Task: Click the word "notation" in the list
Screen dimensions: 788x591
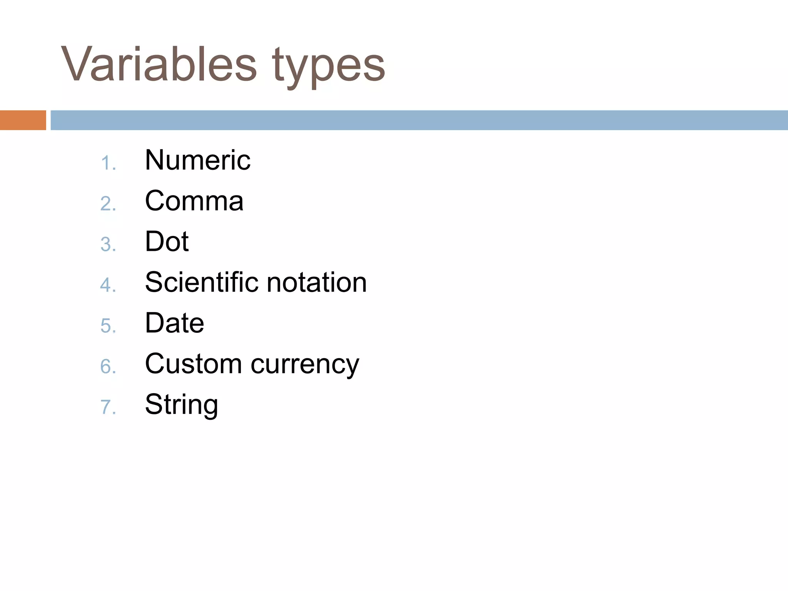Action: pos(317,282)
